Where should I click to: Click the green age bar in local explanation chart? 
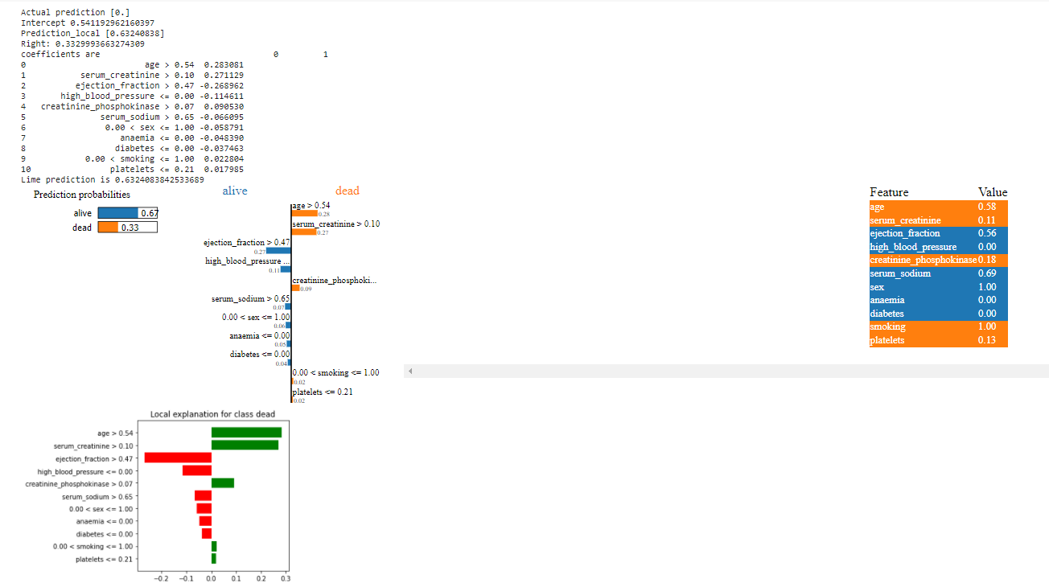(245, 432)
